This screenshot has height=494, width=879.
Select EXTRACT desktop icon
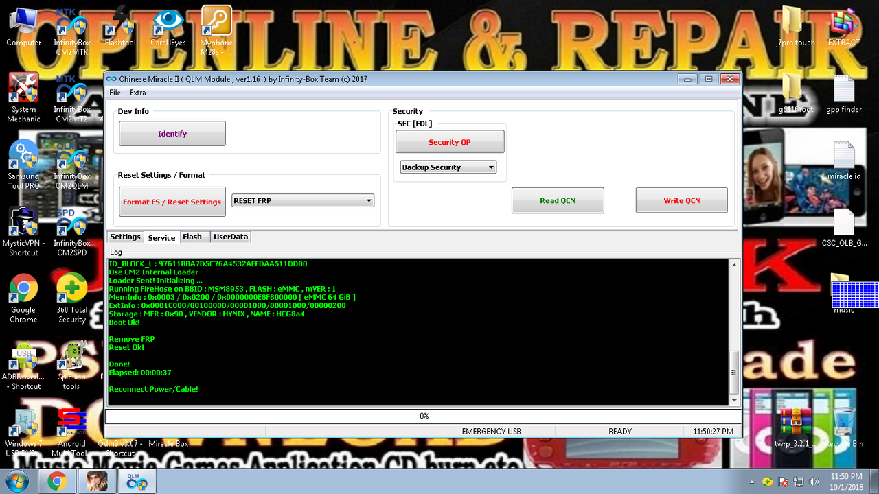[843, 27]
